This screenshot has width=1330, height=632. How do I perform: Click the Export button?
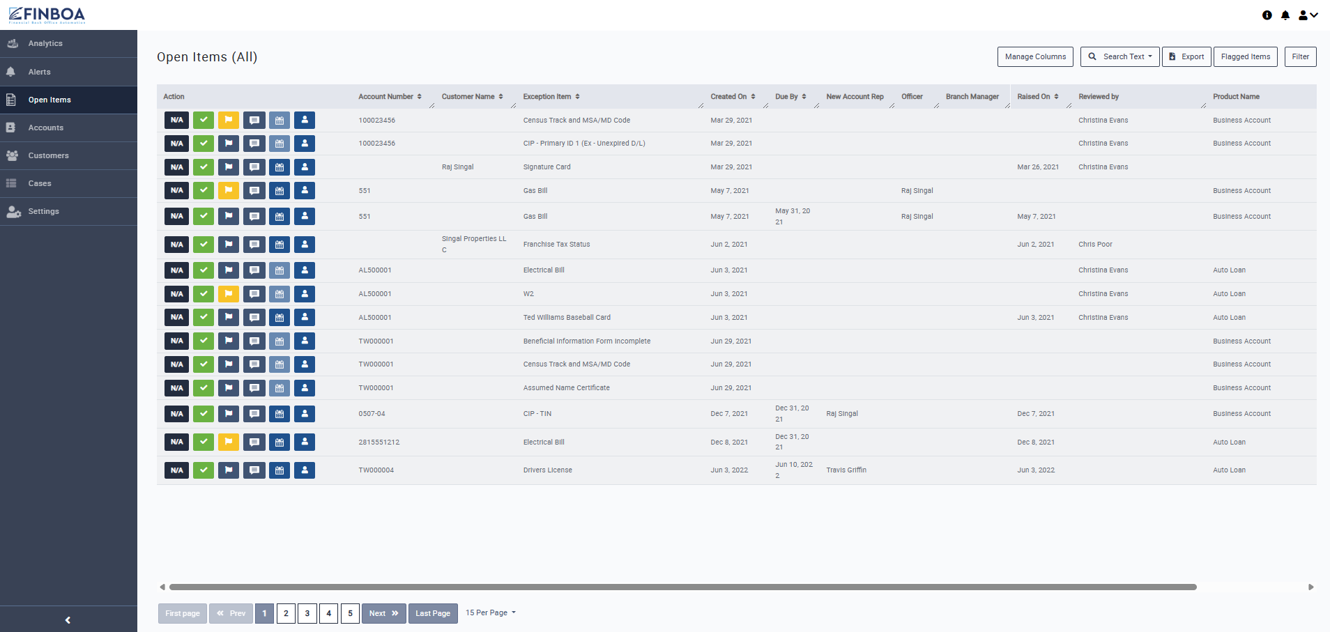[1186, 57]
